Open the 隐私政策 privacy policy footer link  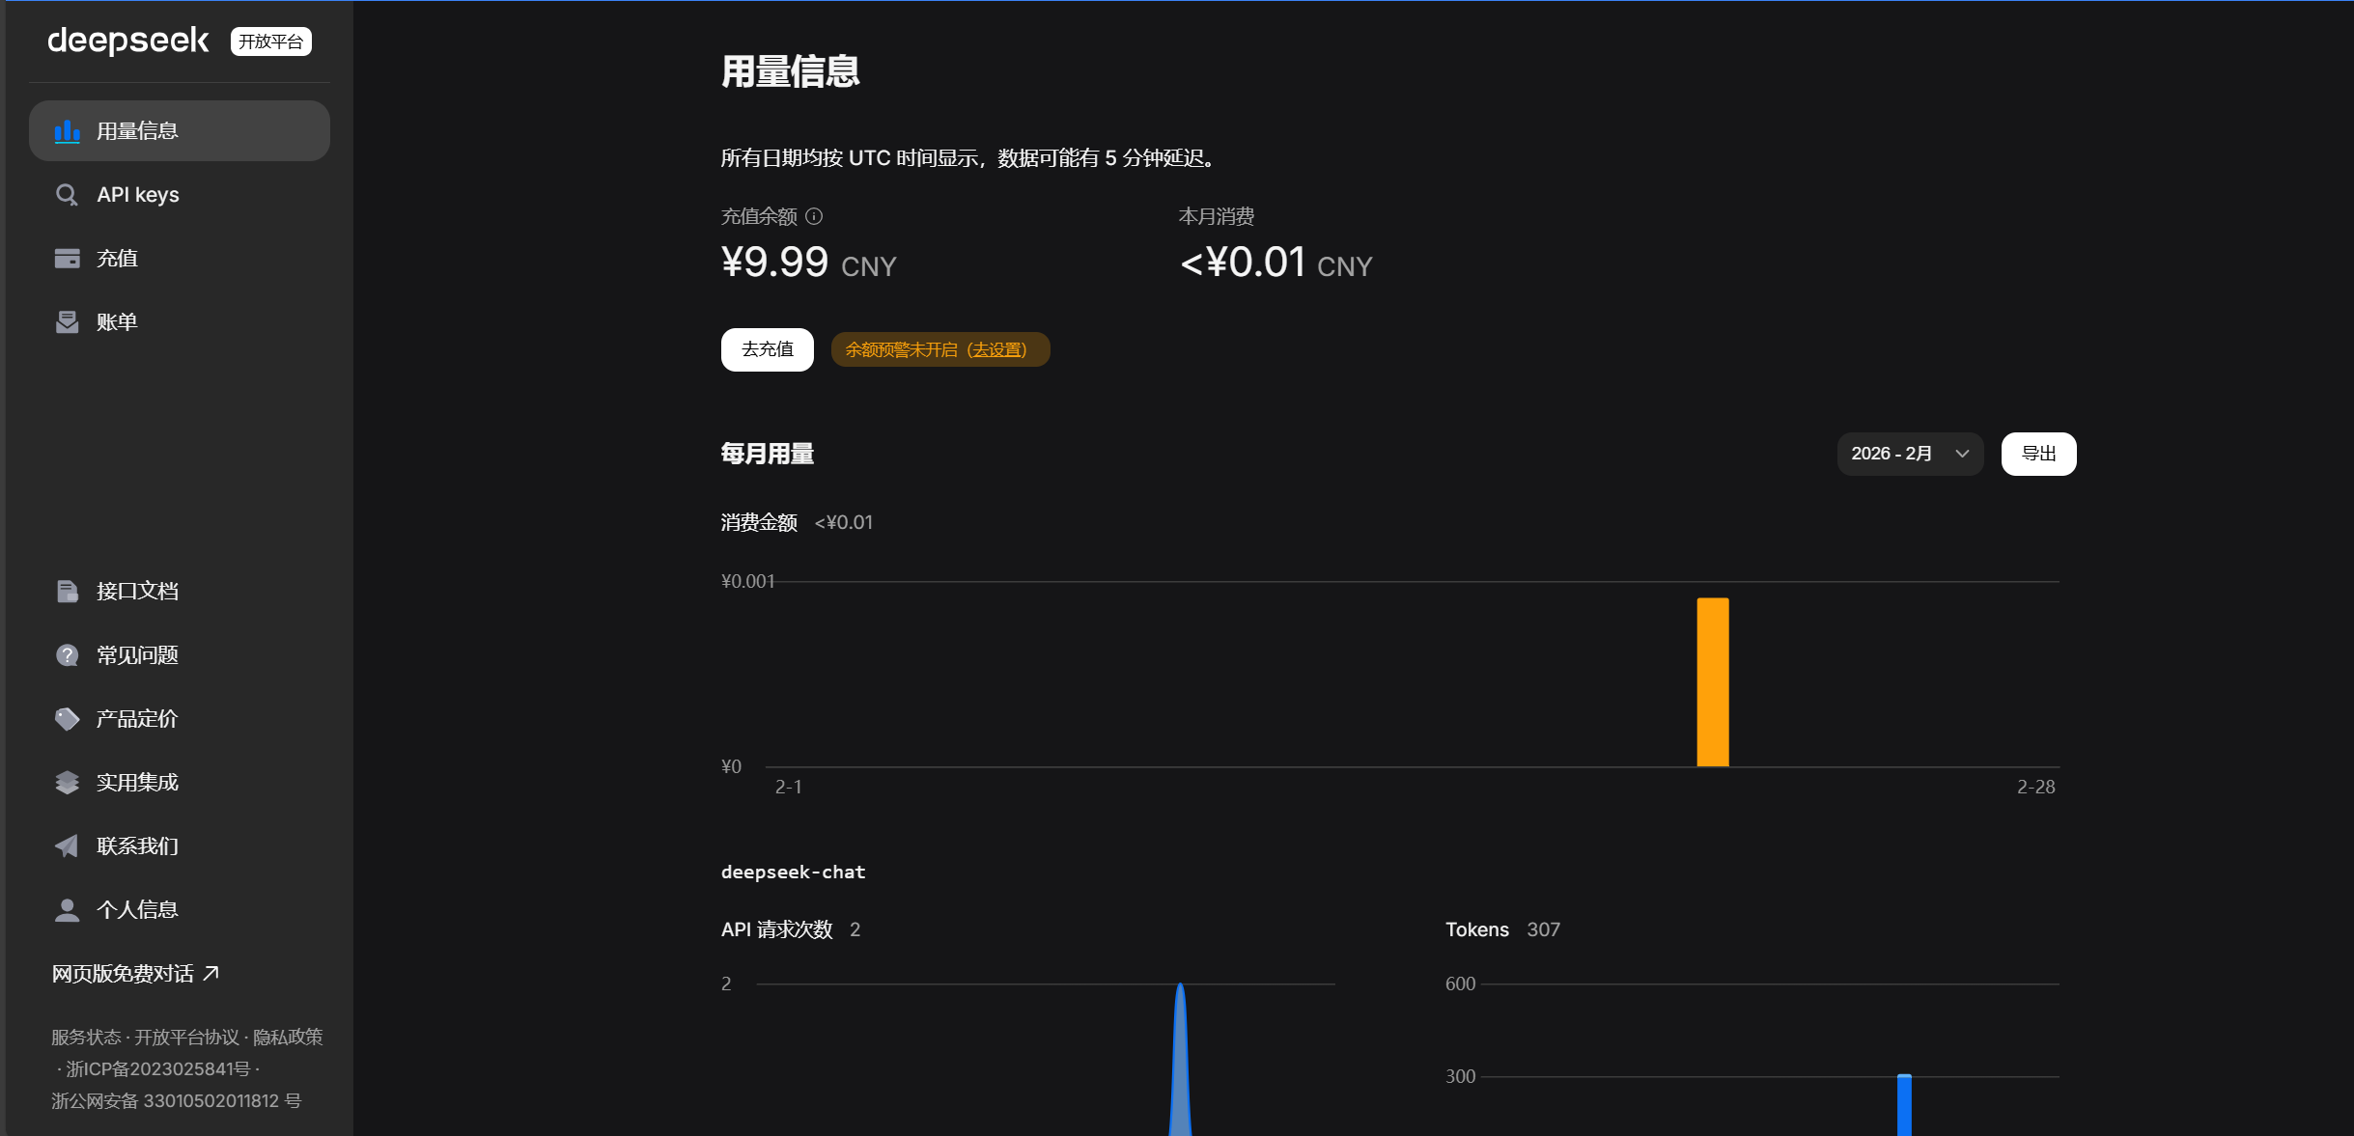[288, 1037]
